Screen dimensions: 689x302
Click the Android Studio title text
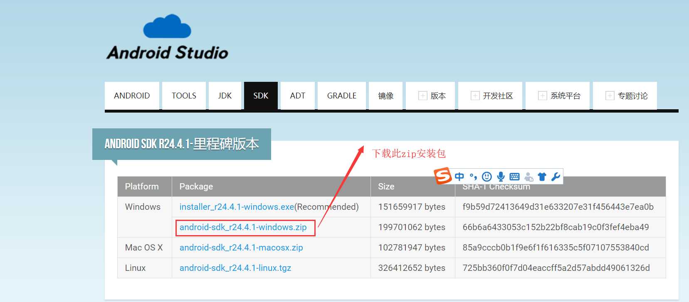click(167, 53)
